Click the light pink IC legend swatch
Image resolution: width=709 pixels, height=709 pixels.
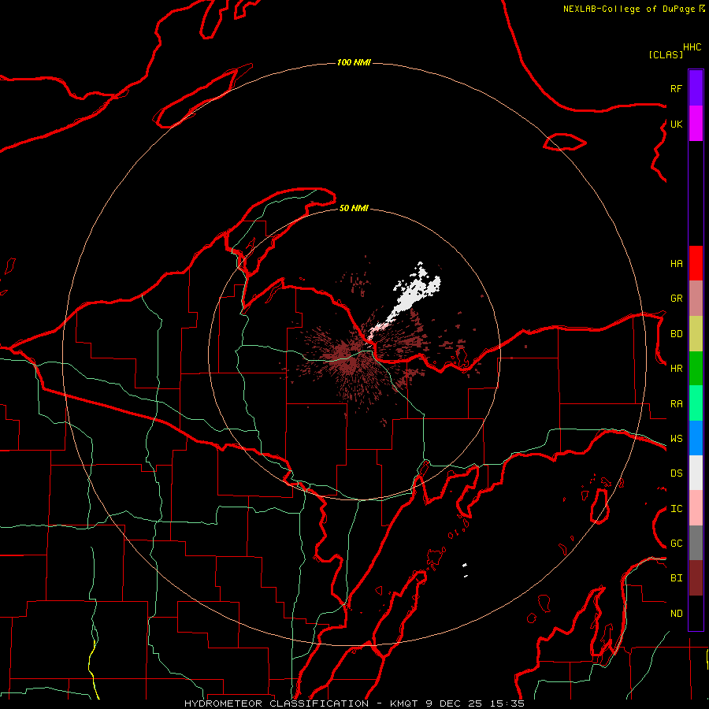[x=696, y=508]
